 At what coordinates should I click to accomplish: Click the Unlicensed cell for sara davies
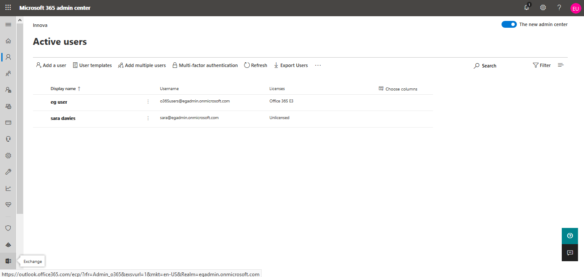click(x=279, y=117)
